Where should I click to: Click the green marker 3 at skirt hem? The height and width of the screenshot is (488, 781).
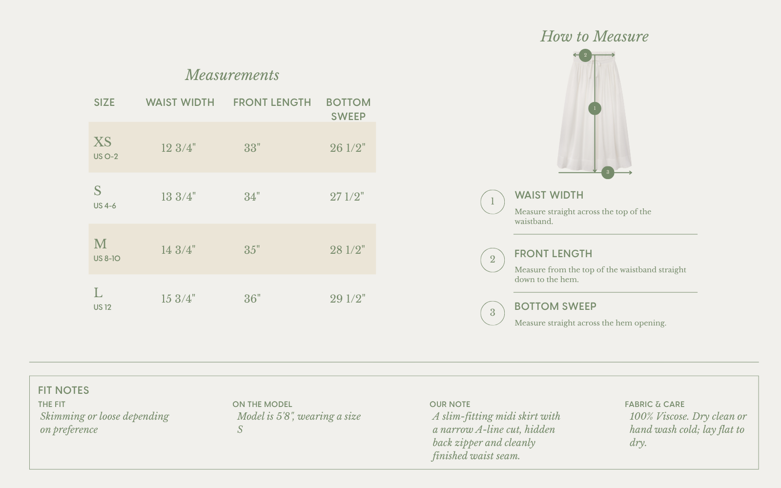[608, 172]
